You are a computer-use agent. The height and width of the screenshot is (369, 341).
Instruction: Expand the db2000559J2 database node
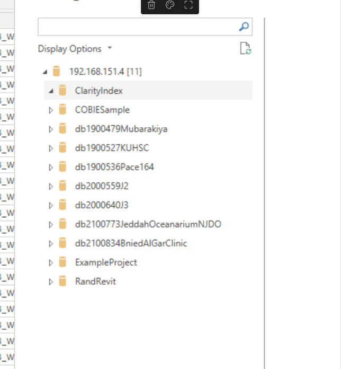pos(51,186)
